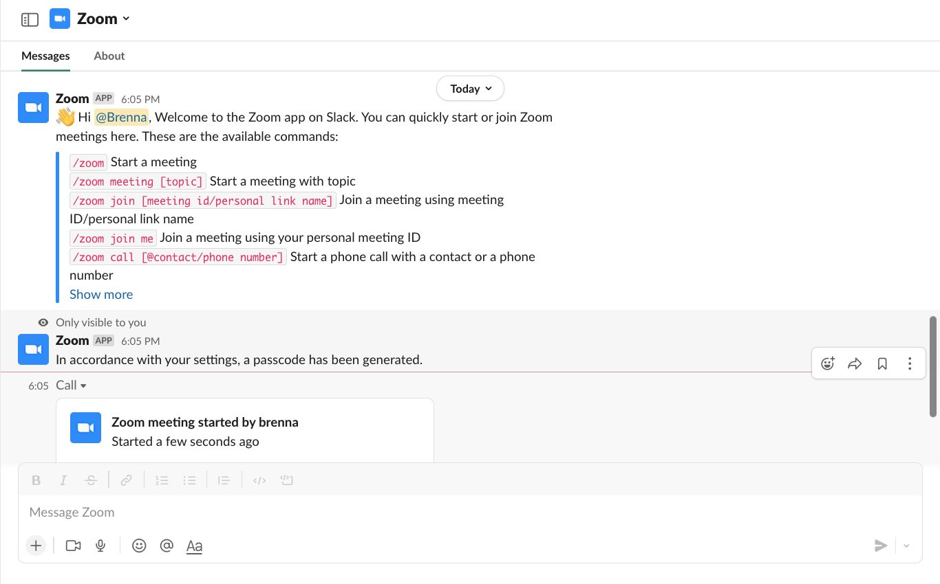Viewport: 940px width, 584px height.
Task: Bookmark the passcode message for later
Action: coord(882,364)
